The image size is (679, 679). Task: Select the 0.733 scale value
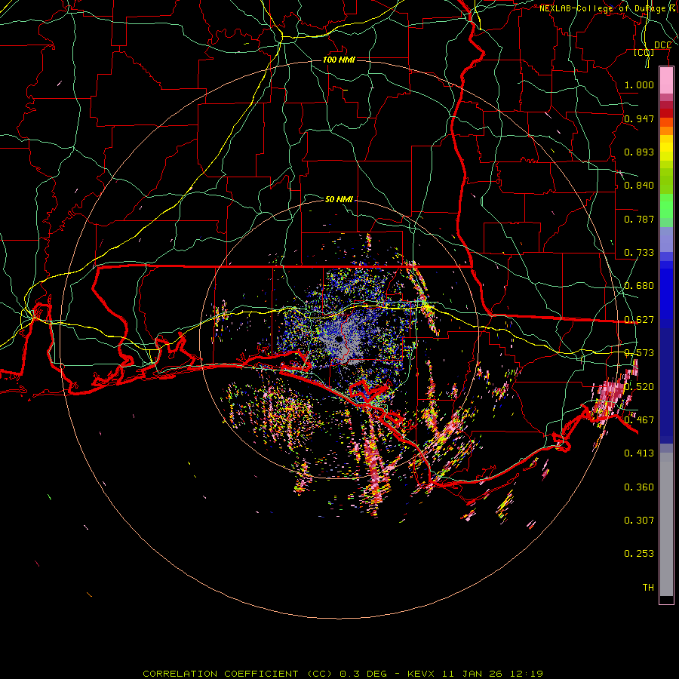639,253
